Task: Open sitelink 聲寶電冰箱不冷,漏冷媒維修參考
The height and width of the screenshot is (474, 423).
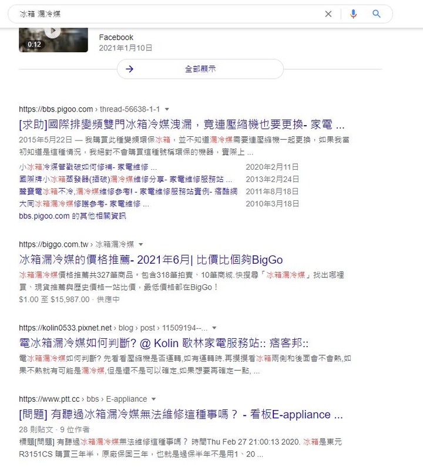Action: 128,191
